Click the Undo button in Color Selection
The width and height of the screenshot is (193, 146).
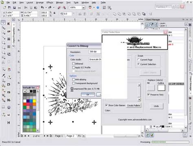click(x=156, y=106)
